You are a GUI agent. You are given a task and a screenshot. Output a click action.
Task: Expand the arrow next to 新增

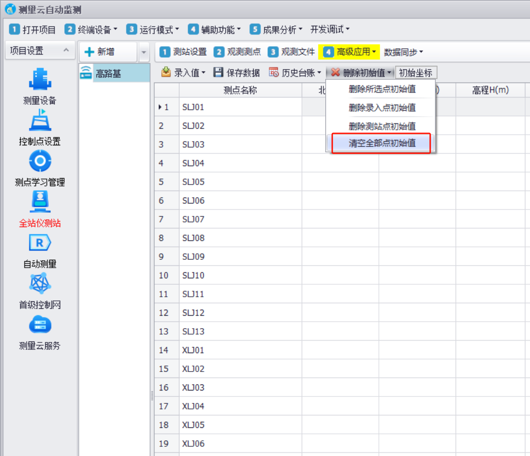(144, 53)
